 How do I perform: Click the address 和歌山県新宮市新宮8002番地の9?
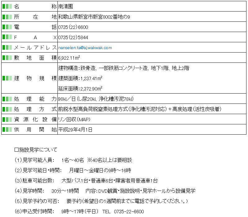click(94, 17)
